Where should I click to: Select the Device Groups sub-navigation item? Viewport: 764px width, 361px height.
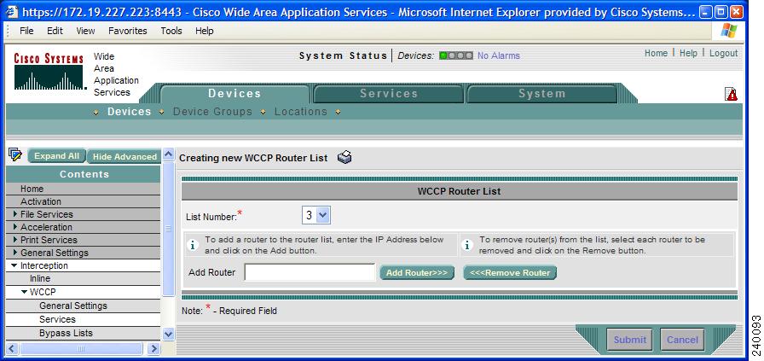[x=212, y=112]
